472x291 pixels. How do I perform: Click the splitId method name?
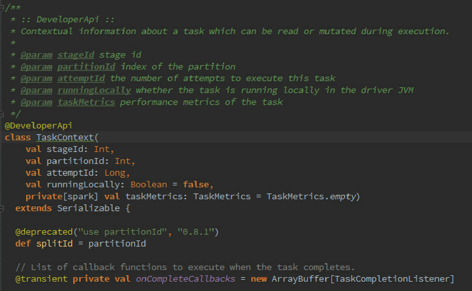[54, 244]
